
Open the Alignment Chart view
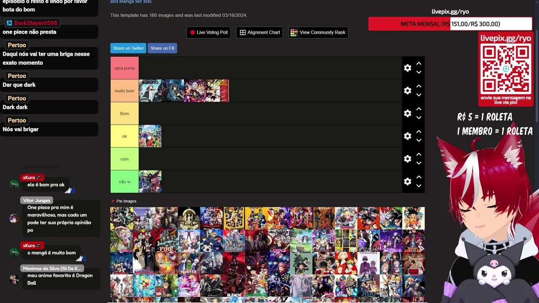tap(259, 32)
